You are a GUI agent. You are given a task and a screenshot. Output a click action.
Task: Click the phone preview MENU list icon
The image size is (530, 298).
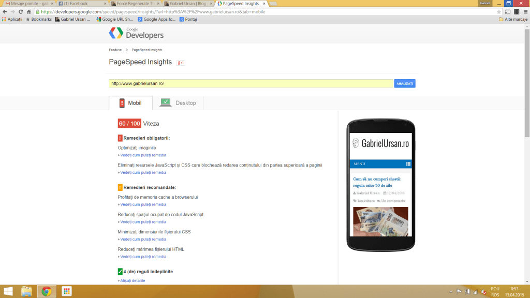click(x=408, y=164)
